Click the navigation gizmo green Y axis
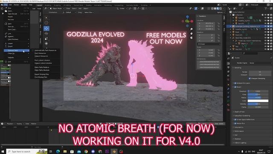The image size is (273, 154). [187, 21]
